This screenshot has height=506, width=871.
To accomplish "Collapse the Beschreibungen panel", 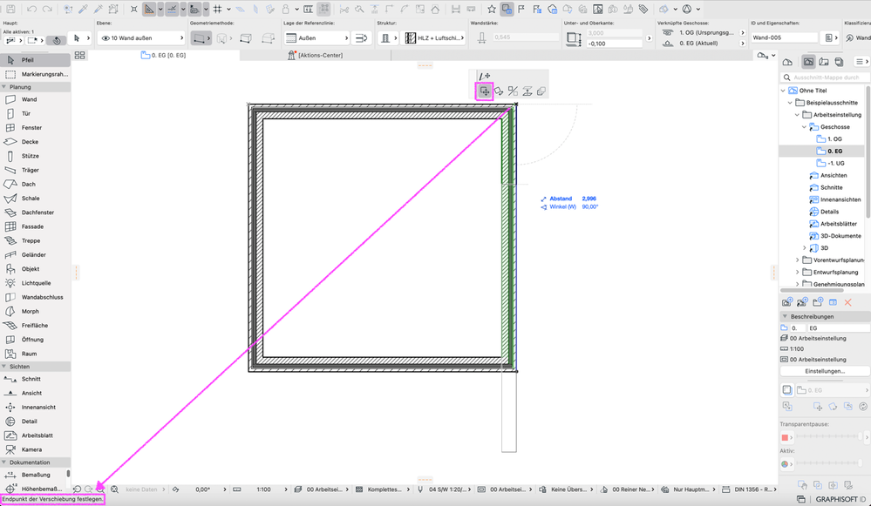I will (785, 316).
